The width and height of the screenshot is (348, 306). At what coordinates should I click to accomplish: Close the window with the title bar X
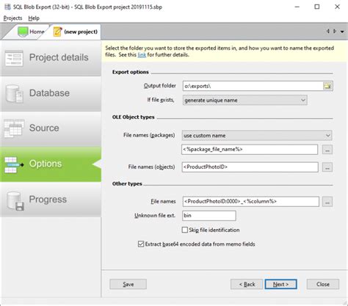[337, 7]
